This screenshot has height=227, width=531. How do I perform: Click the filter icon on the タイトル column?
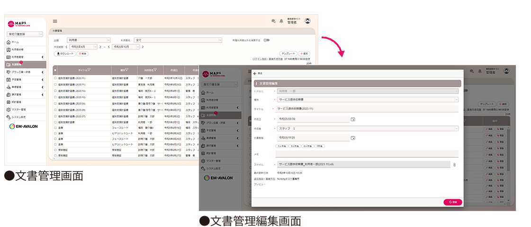(89, 70)
